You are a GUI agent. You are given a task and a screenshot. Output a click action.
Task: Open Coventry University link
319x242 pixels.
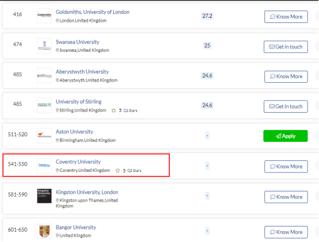(x=78, y=162)
